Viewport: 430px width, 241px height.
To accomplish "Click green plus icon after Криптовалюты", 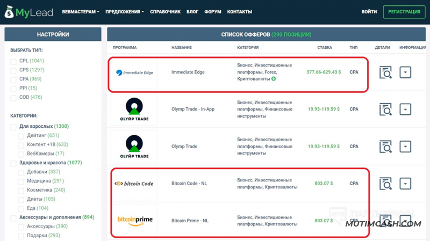I will [274, 79].
